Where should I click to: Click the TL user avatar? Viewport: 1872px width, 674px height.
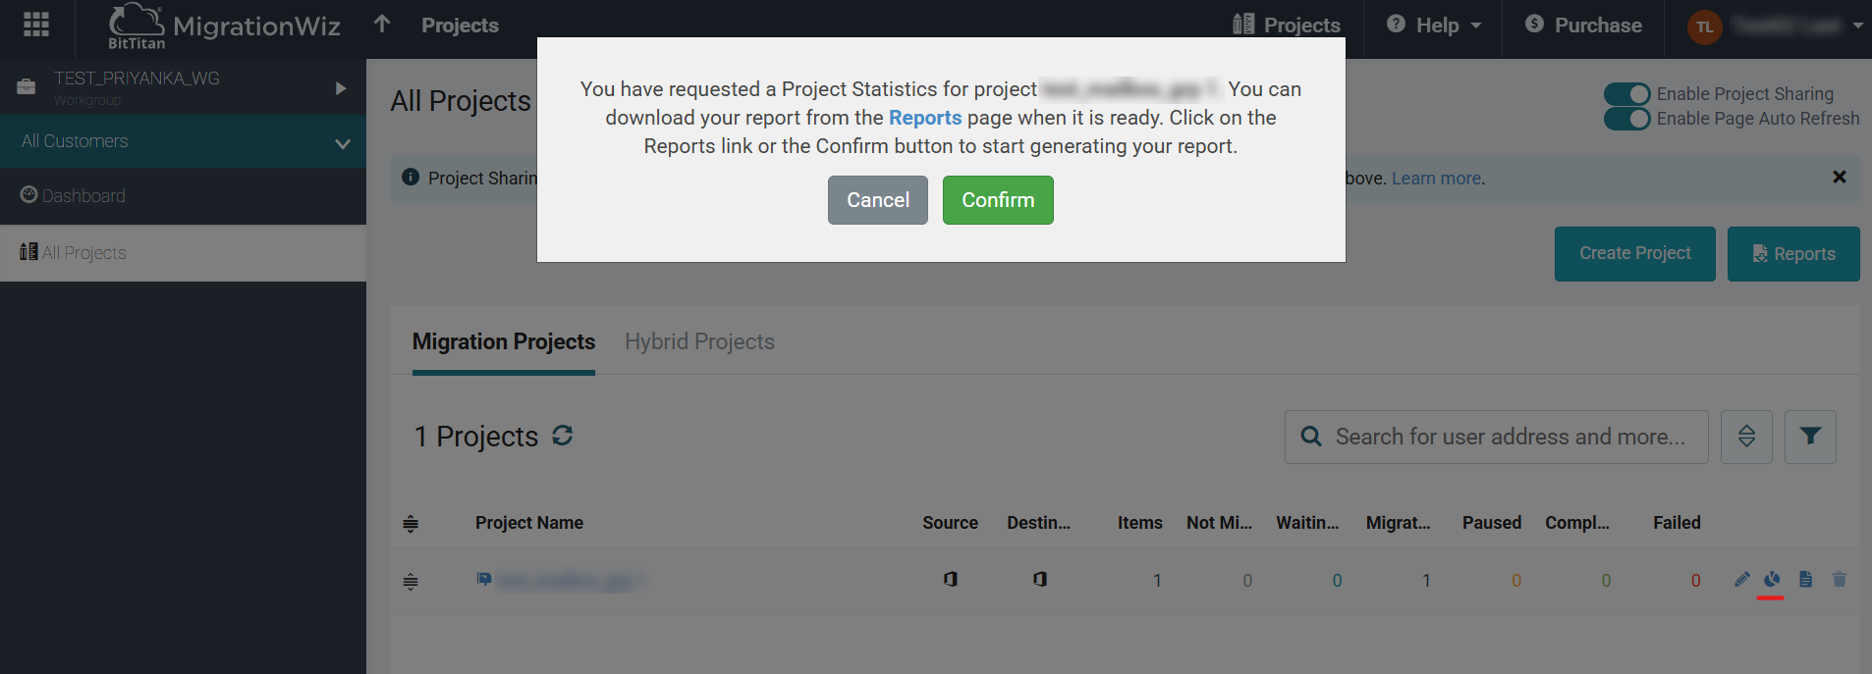[1705, 26]
